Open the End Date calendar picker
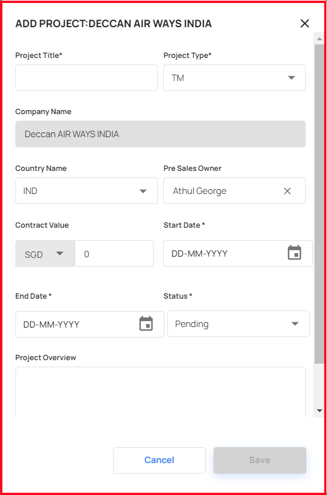This screenshot has width=327, height=495. click(x=146, y=323)
